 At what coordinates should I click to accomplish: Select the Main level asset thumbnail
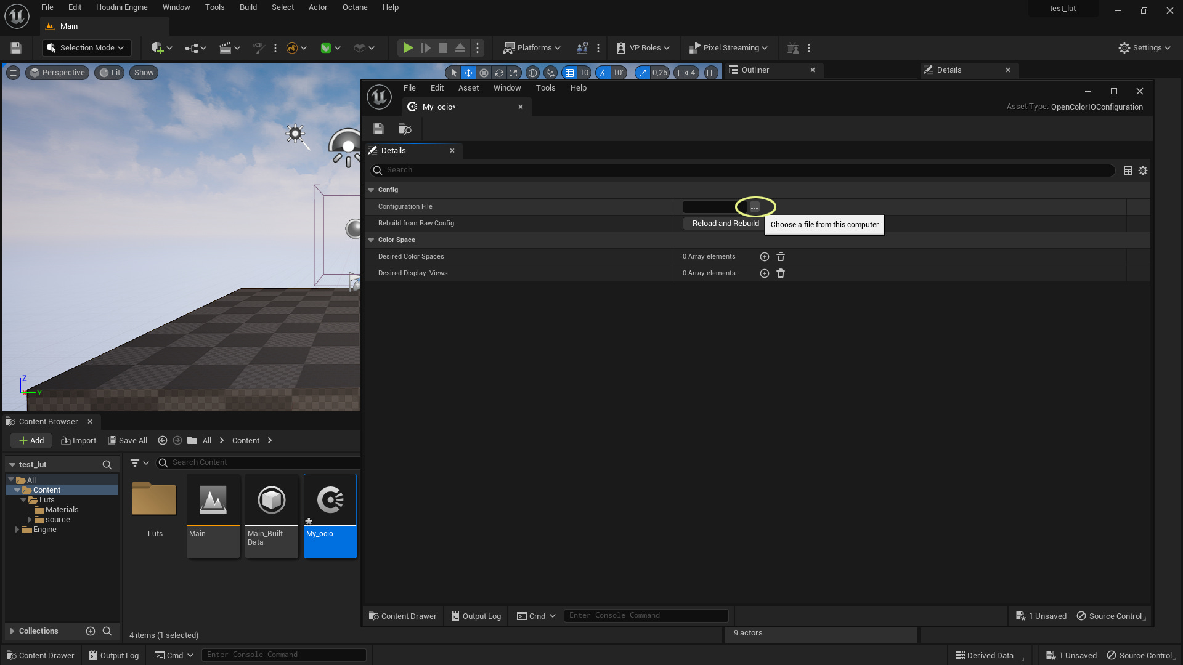click(213, 516)
